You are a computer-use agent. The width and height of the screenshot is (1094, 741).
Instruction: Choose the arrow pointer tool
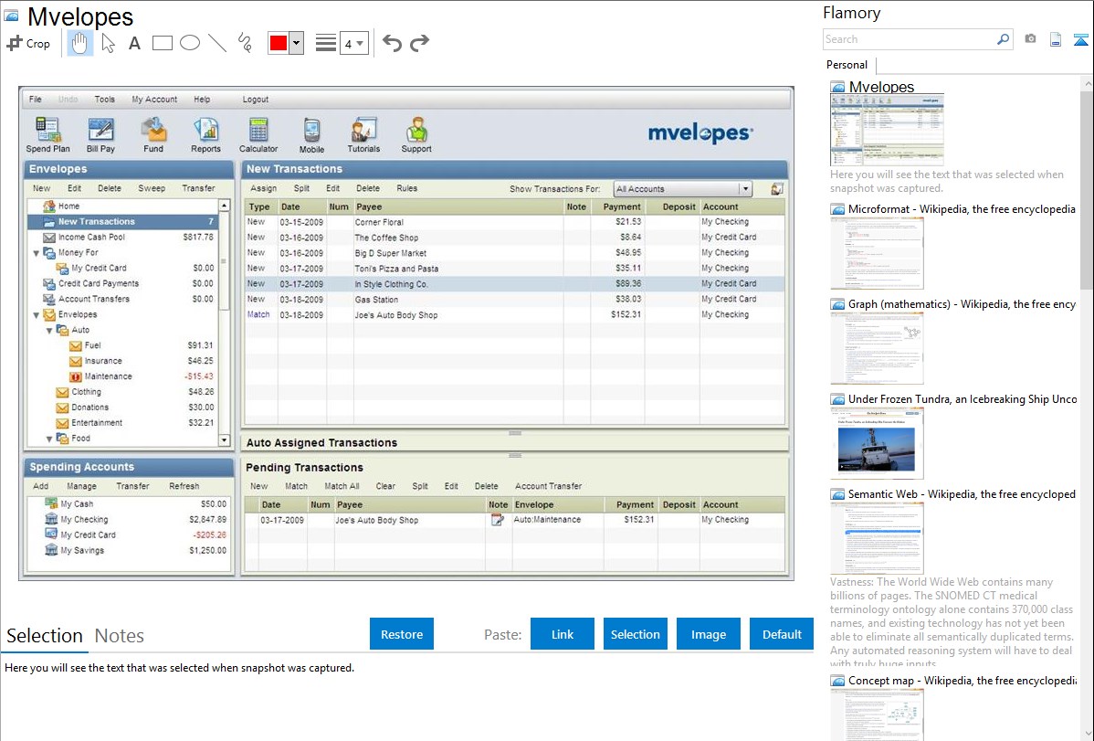108,43
